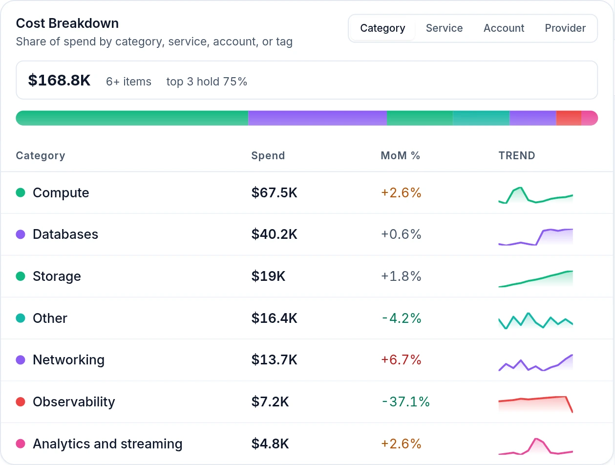
Task: Open the Compute trend sparkline
Action: [x=535, y=195]
